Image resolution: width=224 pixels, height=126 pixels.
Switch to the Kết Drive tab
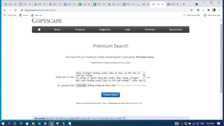click(40, 4)
